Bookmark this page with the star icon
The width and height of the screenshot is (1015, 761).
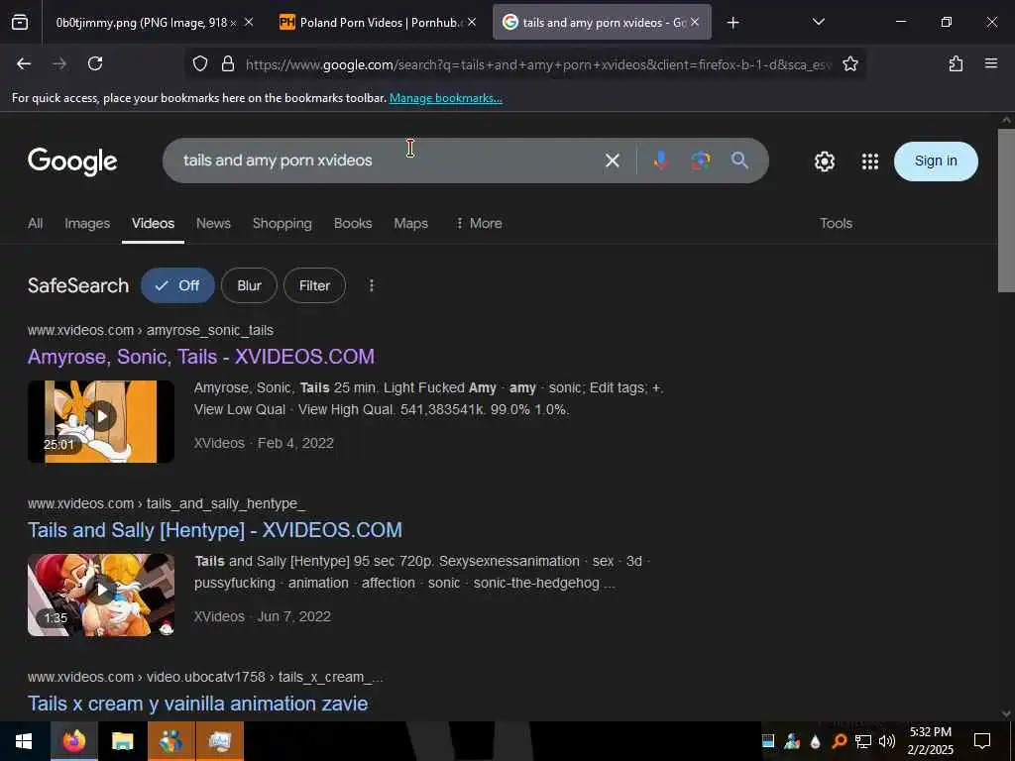[x=849, y=64]
